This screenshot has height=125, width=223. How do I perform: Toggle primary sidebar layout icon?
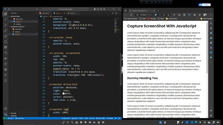tap(95, 9)
